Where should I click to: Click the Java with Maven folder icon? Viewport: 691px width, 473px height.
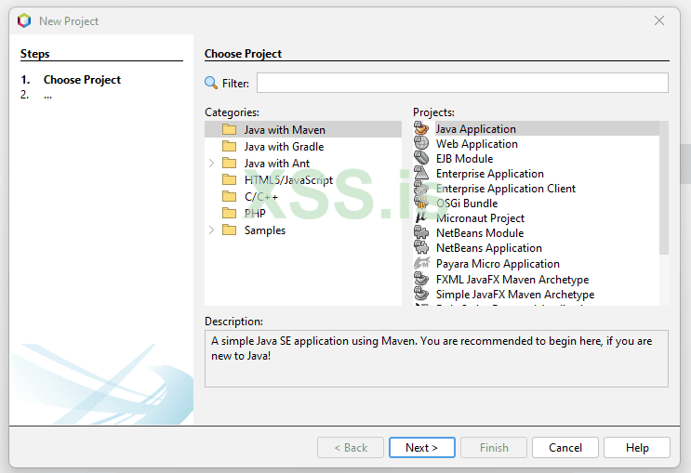[x=229, y=129]
